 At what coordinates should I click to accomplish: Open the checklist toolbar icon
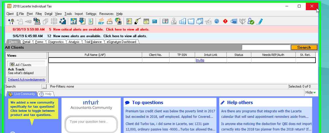tap(129, 21)
